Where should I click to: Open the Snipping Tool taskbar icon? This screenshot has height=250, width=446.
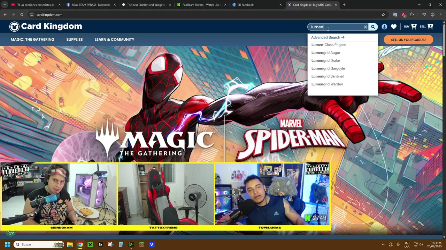coord(110,244)
